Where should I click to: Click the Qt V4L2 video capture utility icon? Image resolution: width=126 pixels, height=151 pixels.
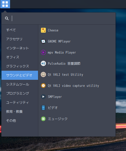(x=43, y=86)
